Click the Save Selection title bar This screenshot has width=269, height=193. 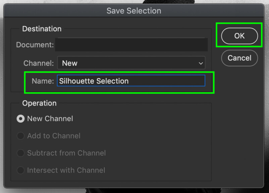tap(134, 11)
